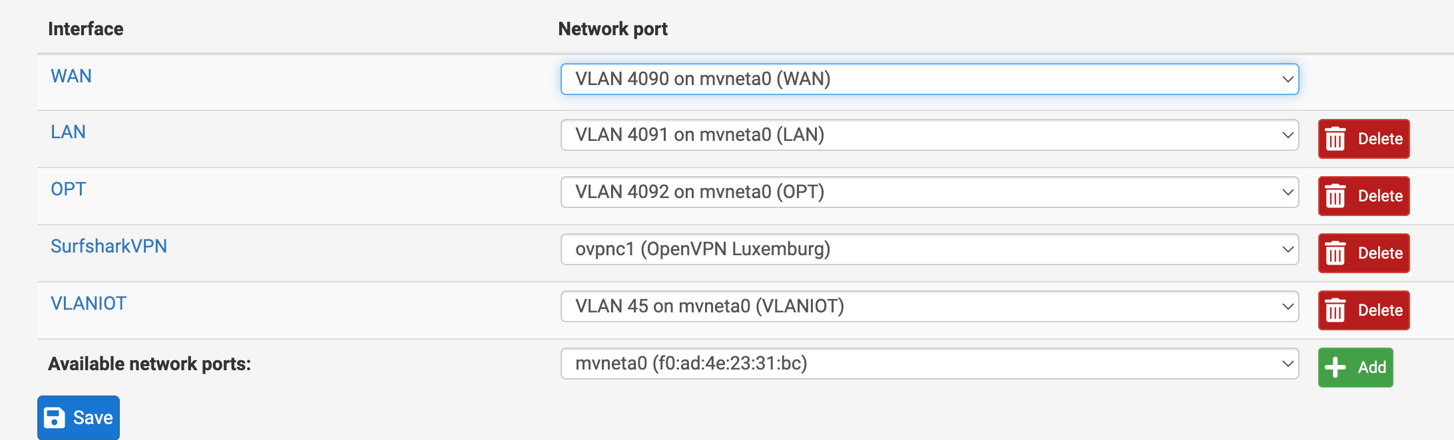This screenshot has height=440, width=1454.
Task: Go to the OPT interface settings
Action: click(x=68, y=189)
